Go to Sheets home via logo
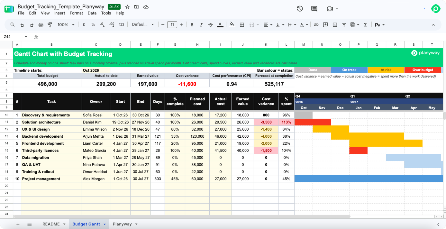Screen dimensions: 446x229 coord(9,9)
